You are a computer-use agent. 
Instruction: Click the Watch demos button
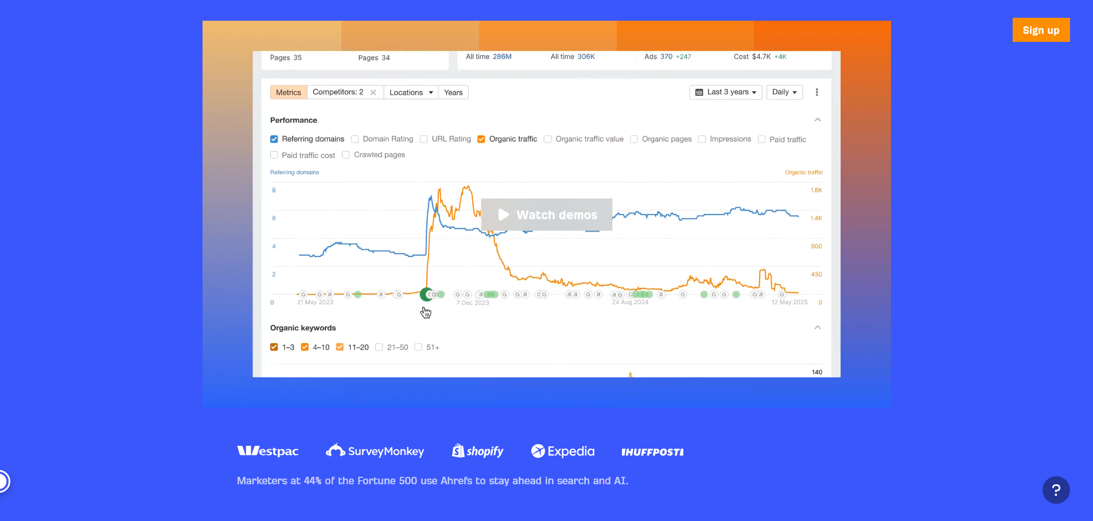(x=546, y=215)
